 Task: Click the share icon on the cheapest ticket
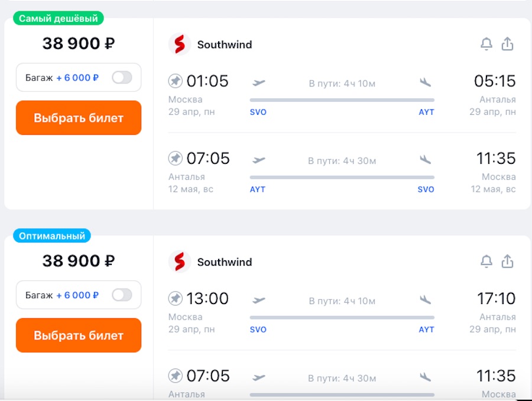(507, 44)
